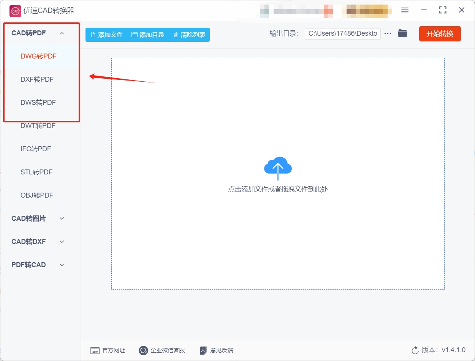This screenshot has height=361, width=475.
Task: Expand the CAD转DXF section
Action: click(x=62, y=241)
